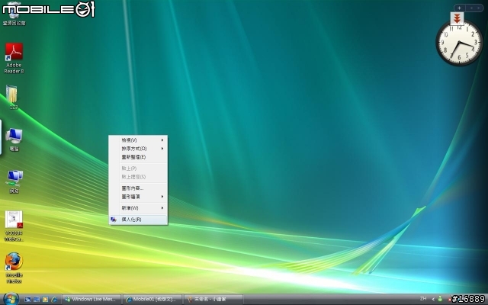
Task: Choose Refresh (E) in context menu
Action: pos(138,157)
